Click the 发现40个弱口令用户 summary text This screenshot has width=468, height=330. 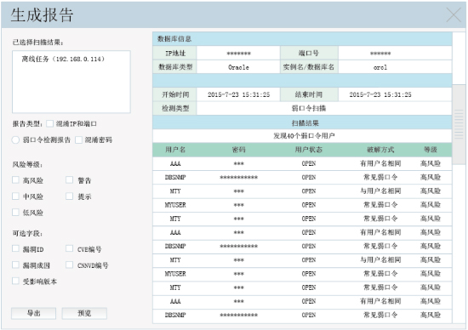click(x=304, y=136)
